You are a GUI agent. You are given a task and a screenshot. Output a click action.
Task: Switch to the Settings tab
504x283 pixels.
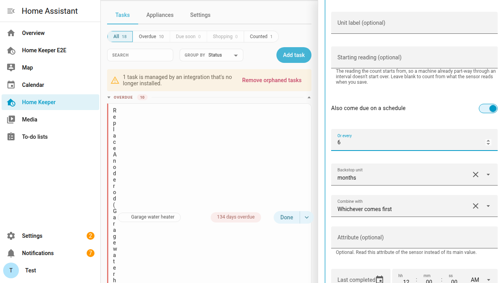(x=200, y=15)
